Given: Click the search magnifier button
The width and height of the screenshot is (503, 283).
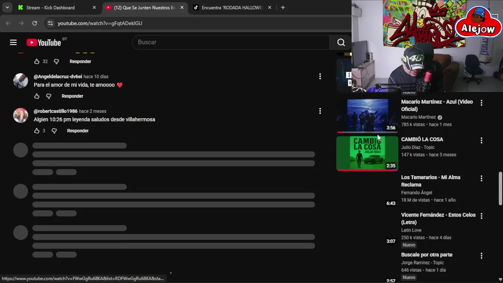Looking at the screenshot, I should coord(341,42).
